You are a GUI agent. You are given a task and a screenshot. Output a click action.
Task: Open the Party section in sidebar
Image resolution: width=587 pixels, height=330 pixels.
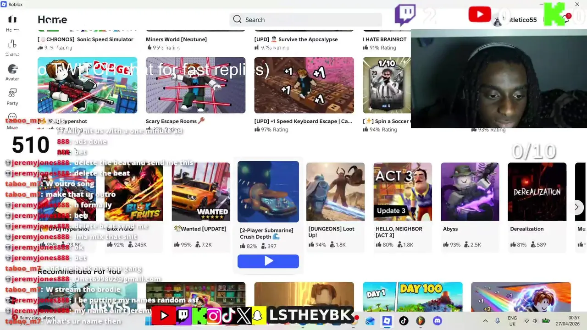click(x=12, y=97)
